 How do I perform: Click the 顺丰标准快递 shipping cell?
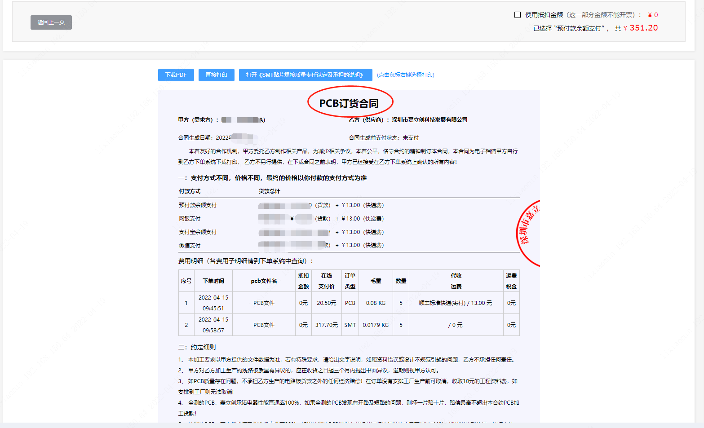click(455, 303)
